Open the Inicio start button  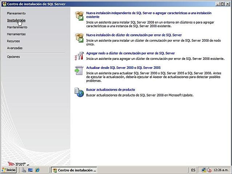coord(9,170)
